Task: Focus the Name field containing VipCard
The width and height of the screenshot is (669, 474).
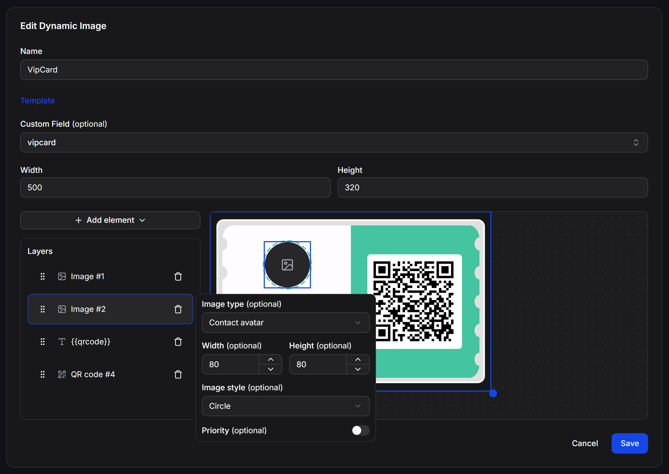Action: 334,70
